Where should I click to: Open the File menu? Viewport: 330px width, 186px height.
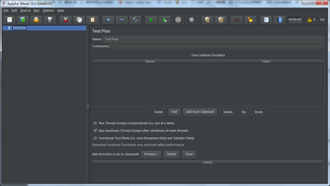click(x=6, y=11)
